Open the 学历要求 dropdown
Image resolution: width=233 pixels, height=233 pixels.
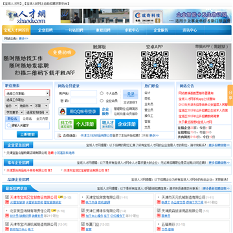tap(14, 112)
